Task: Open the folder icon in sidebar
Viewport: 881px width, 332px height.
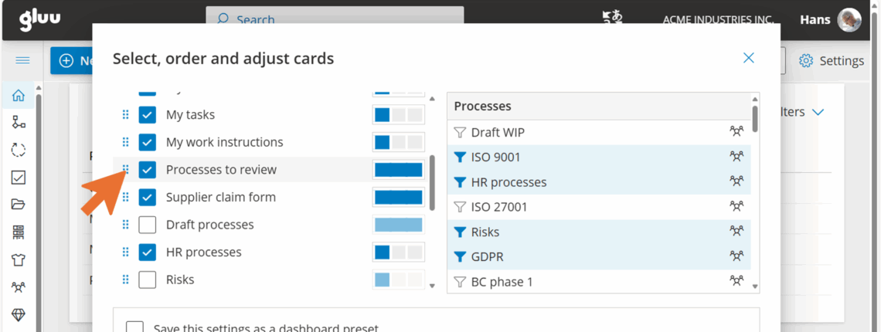Action: [x=19, y=205]
